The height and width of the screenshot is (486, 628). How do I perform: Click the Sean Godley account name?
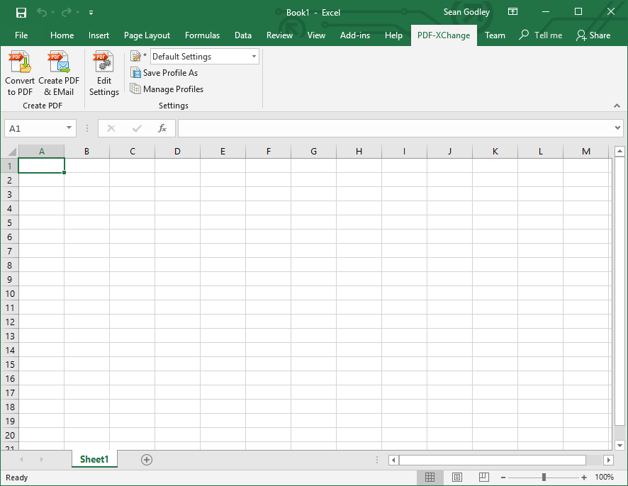(466, 12)
